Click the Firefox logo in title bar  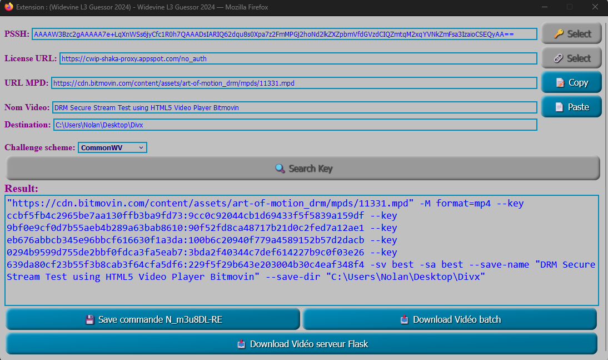[8, 7]
